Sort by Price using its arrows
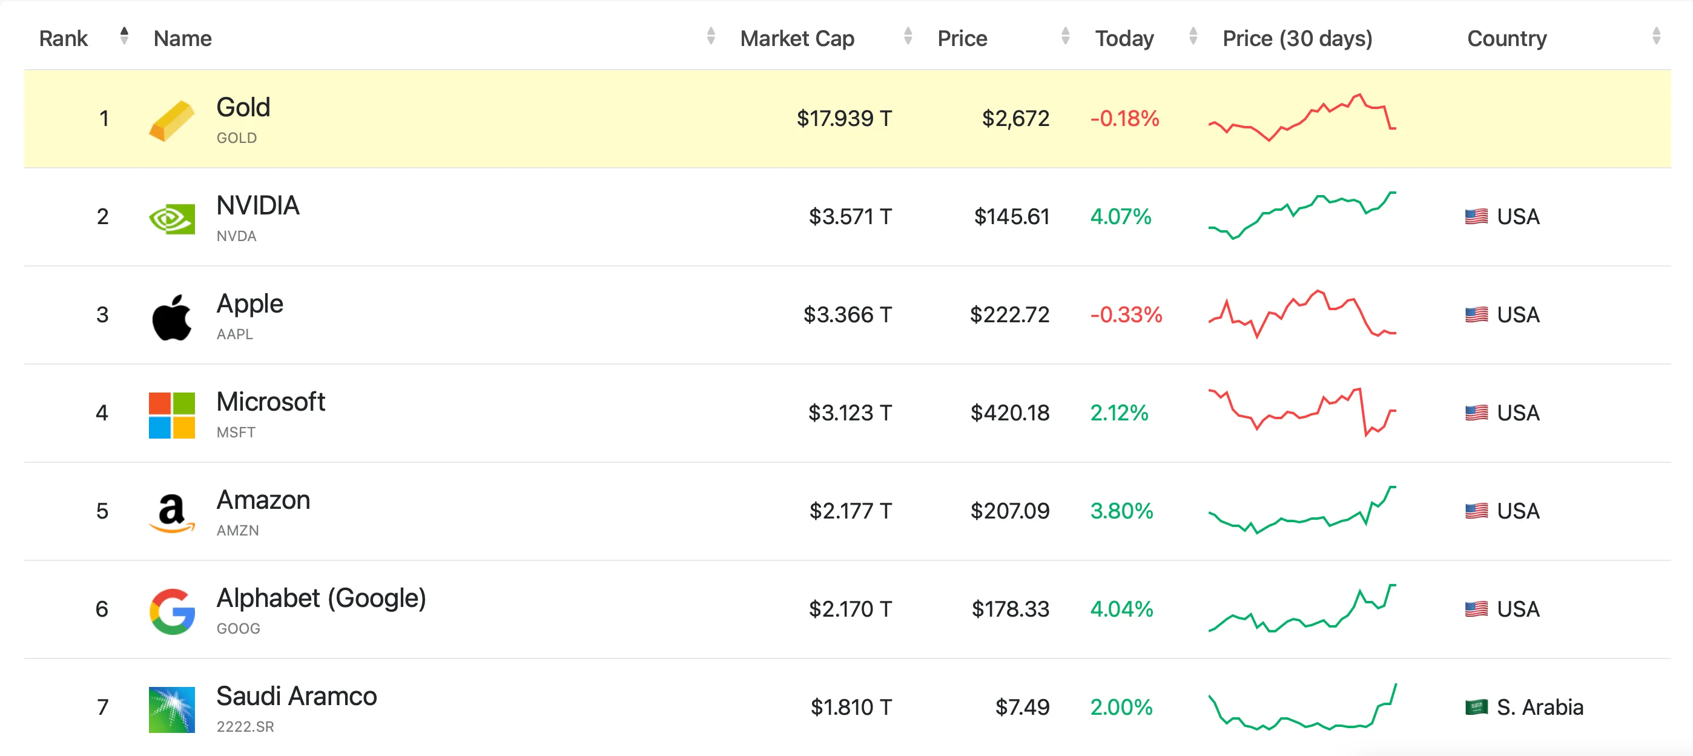The height and width of the screenshot is (756, 1693). click(x=1064, y=36)
